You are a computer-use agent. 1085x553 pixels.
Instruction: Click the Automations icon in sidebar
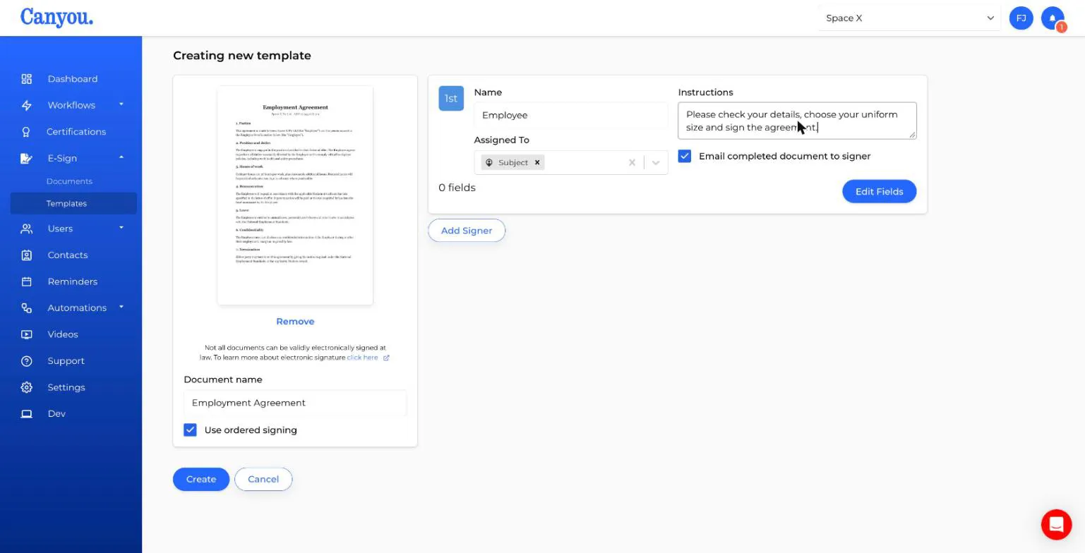(27, 308)
